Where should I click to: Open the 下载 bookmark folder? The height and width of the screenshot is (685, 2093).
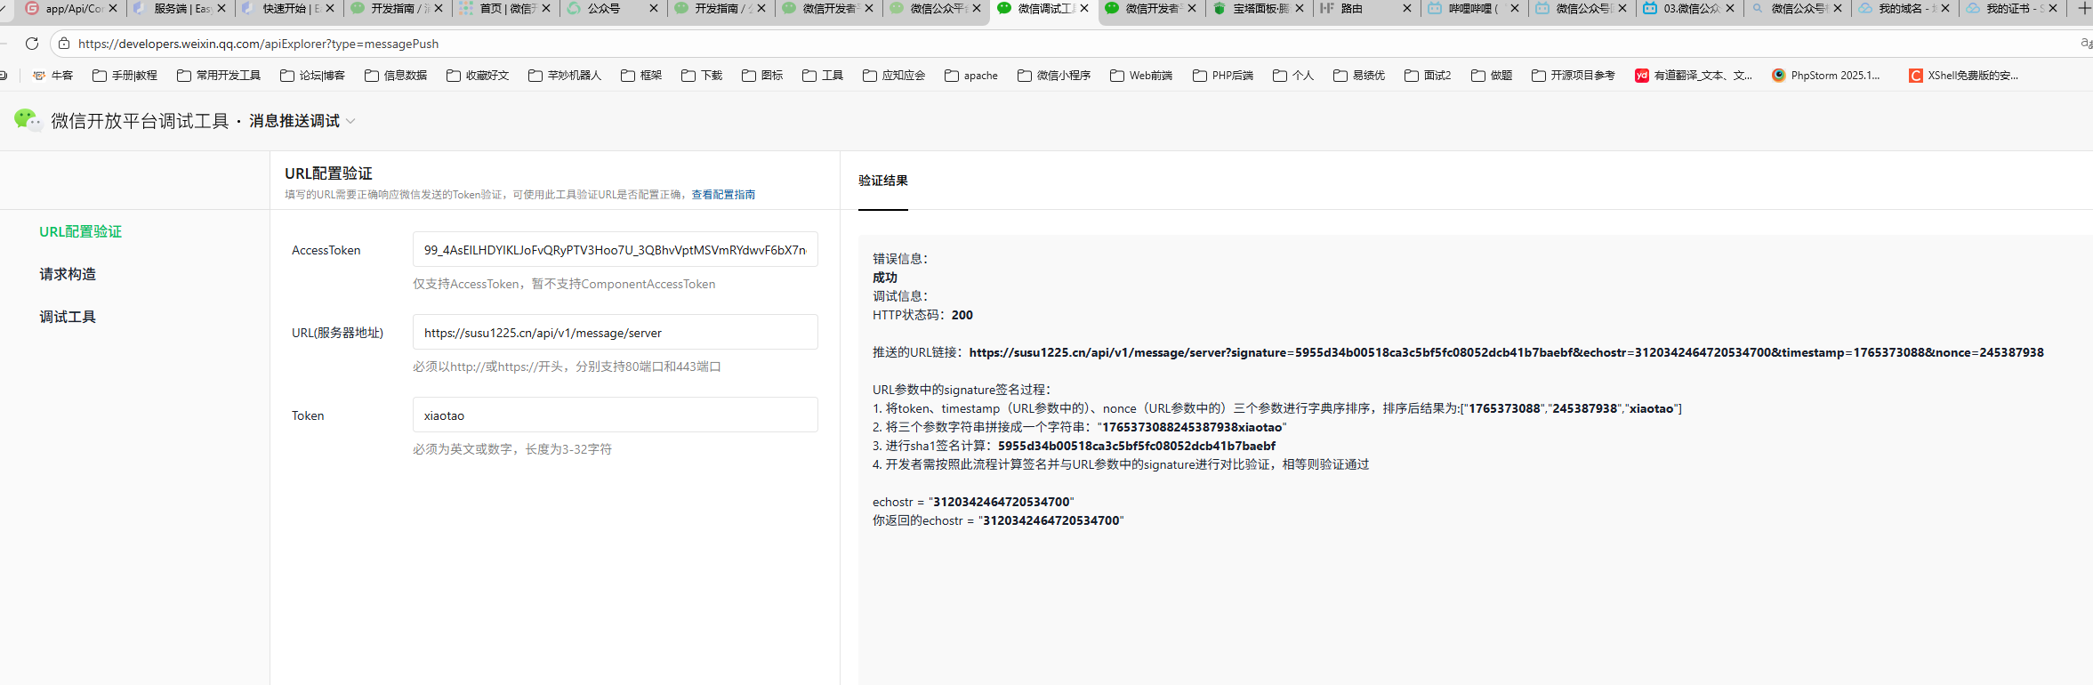point(702,76)
